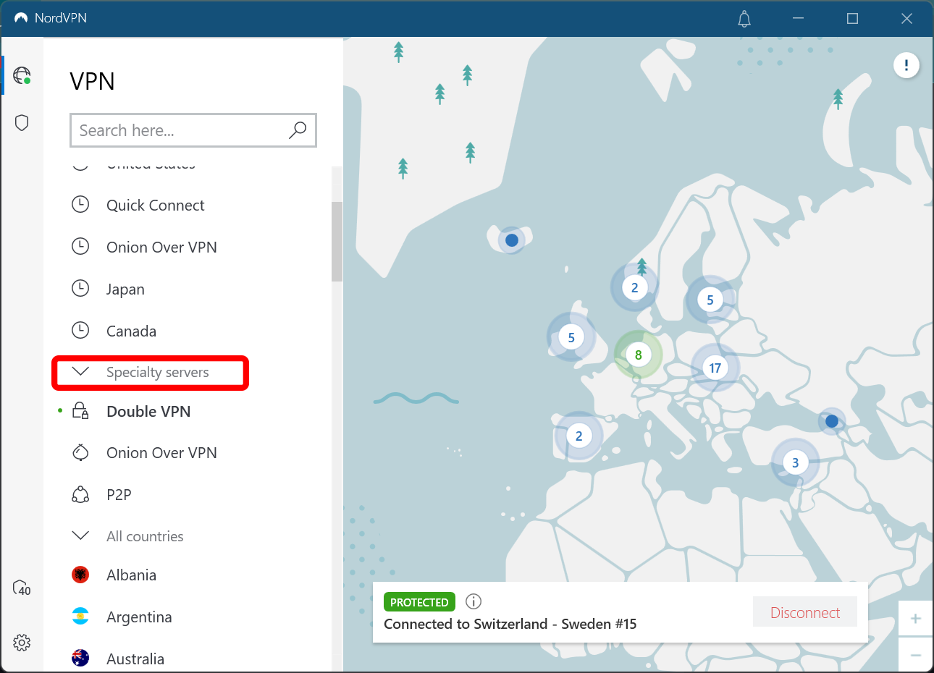Click the Double VPN lock icon
Screen dimensions: 934x673
coord(80,411)
